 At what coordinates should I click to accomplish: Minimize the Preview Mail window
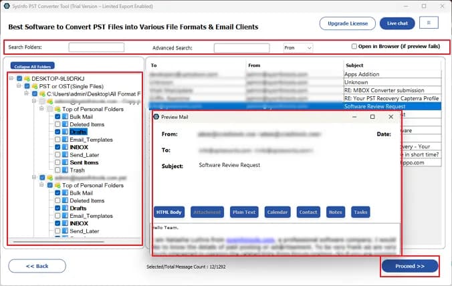click(x=354, y=117)
